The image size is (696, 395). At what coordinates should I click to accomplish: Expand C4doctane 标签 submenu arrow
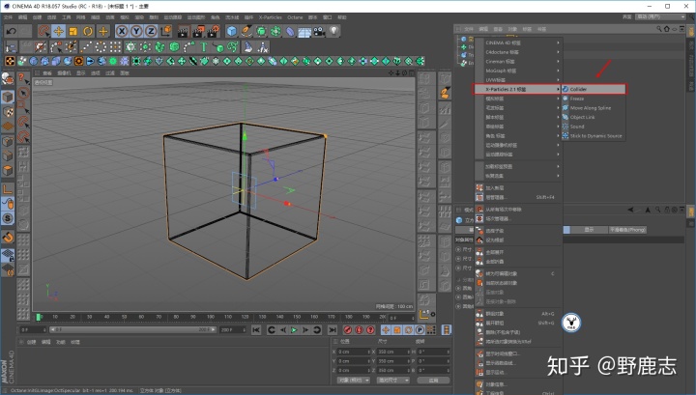pos(558,52)
